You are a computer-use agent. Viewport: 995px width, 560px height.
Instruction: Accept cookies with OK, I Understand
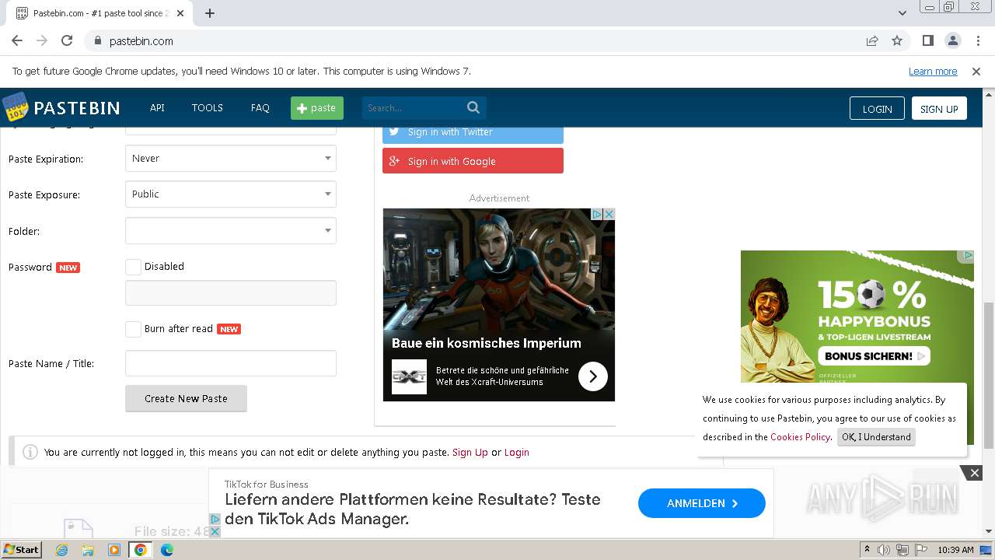pos(876,436)
